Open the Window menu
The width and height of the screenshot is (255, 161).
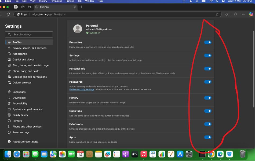[89, 1]
